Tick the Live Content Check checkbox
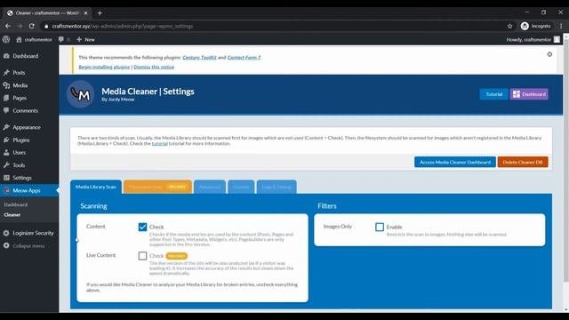 (x=142, y=256)
